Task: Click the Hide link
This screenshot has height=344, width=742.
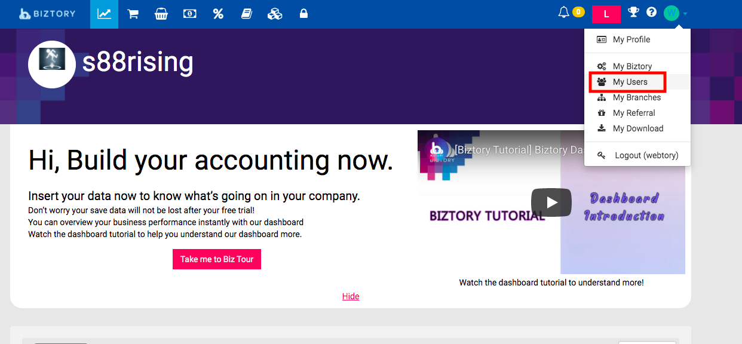Action: point(351,296)
